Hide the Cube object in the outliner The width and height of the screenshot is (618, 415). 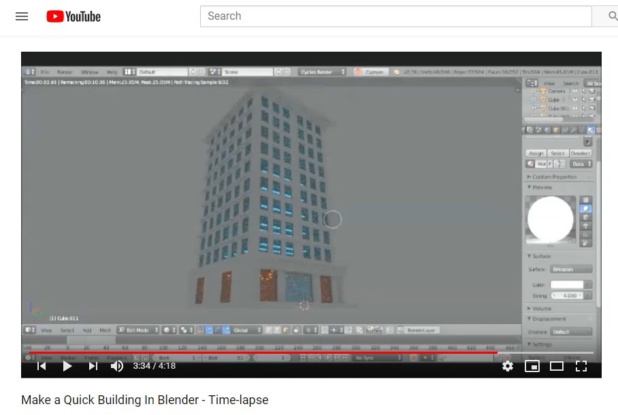point(575,99)
